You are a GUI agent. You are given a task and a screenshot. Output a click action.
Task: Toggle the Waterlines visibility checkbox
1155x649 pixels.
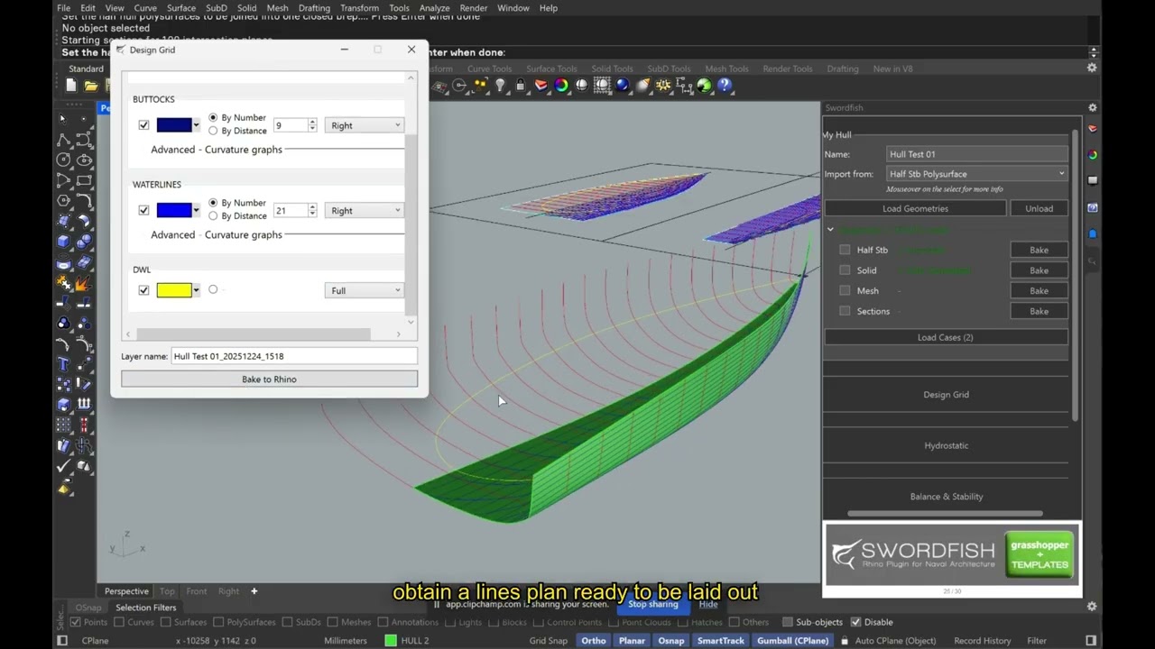pyautogui.click(x=143, y=210)
